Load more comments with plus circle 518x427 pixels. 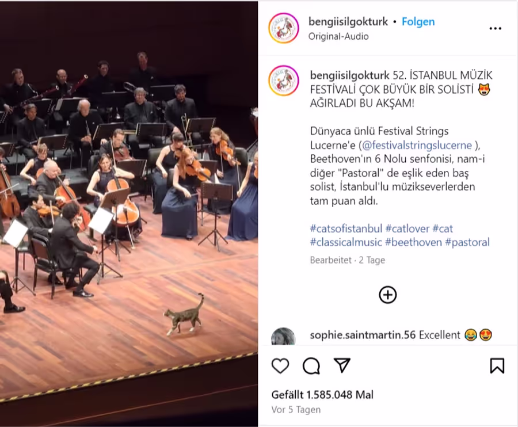click(388, 295)
